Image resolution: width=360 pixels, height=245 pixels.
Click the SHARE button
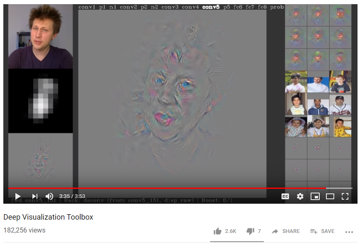[286, 231]
